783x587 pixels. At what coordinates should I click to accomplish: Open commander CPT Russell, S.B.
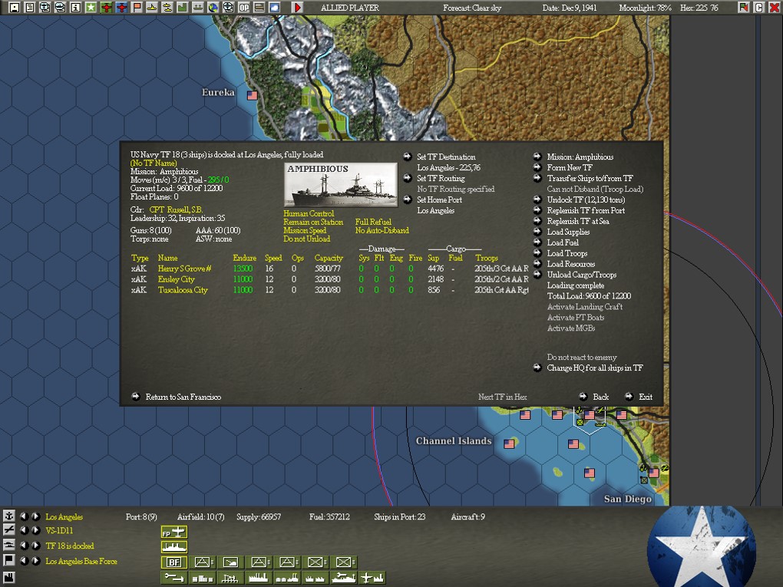point(176,209)
